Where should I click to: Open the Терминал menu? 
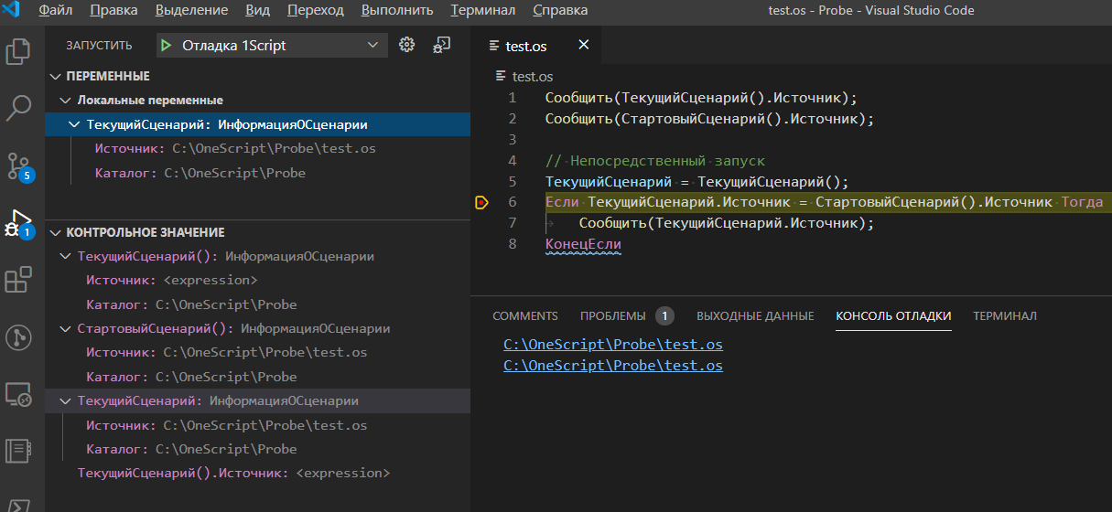[483, 11]
